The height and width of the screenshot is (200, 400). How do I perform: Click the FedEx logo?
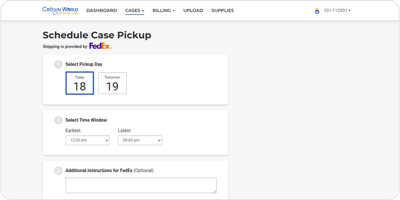click(100, 46)
